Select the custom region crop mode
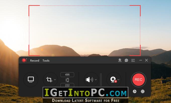Screen dimensions: 171x103 [49, 80]
